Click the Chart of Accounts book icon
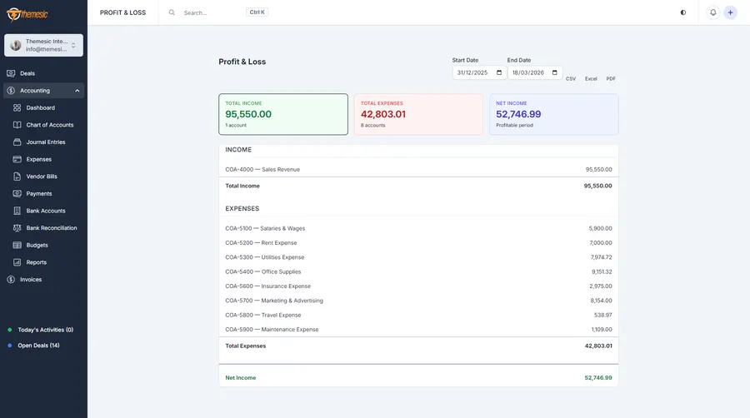Viewport: 750px width, 418px height. (x=17, y=125)
